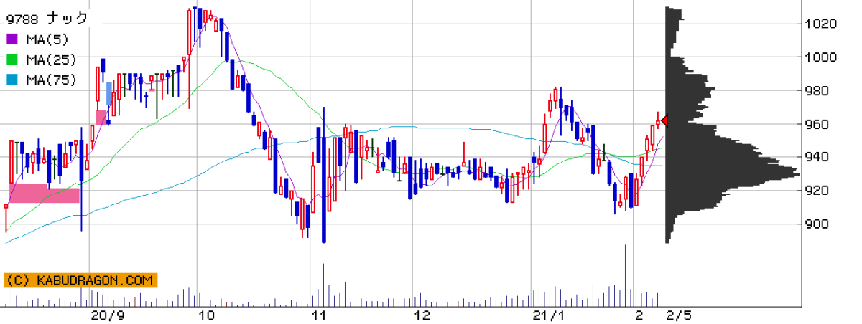Click the 12 month axis label
Viewport: 862px width, 324px height.
pos(422,315)
